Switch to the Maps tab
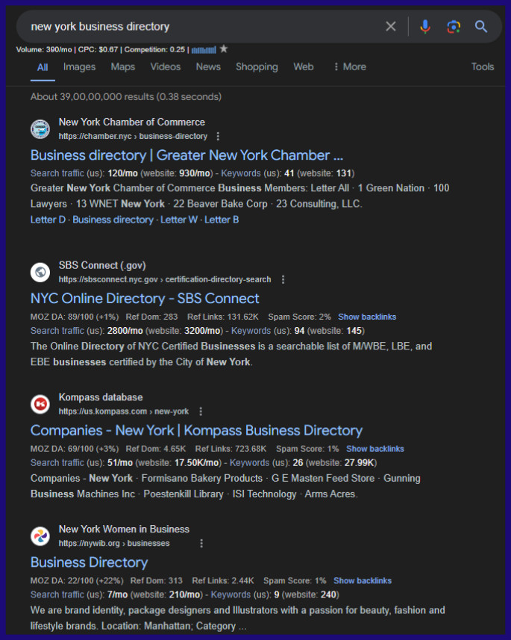511x640 pixels. pos(123,66)
